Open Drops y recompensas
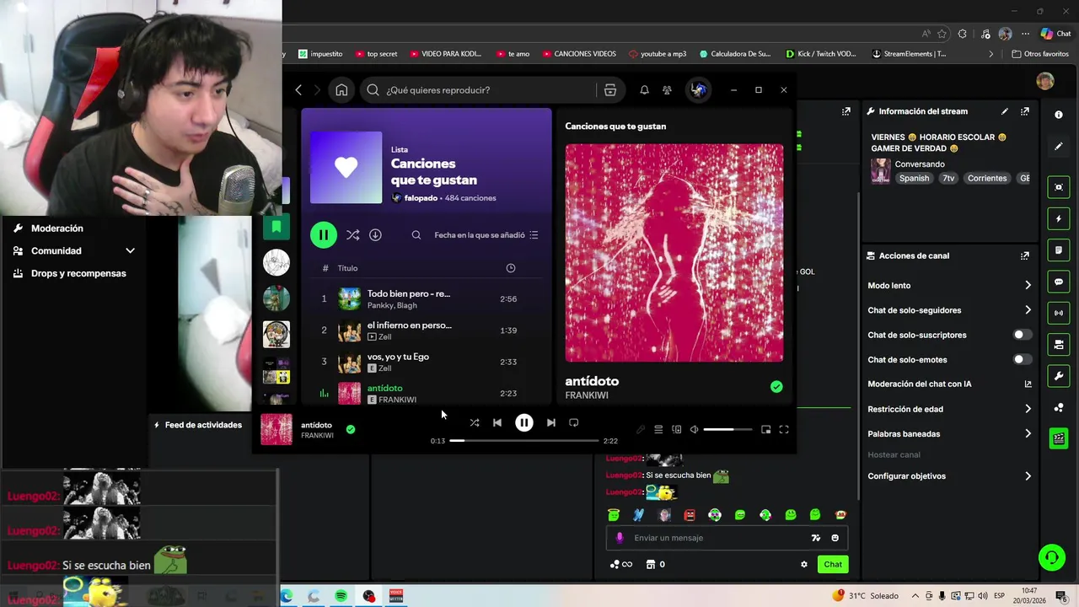Viewport: 1079px width, 607px height. pyautogui.click(x=78, y=273)
